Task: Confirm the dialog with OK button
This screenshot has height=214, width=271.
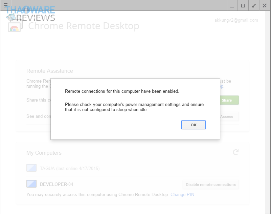Action: pyautogui.click(x=194, y=125)
